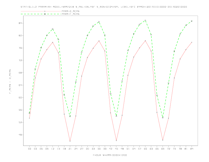Click x-axis forecast hour label 69
The height and width of the screenshot is (162, 209).
click(x=163, y=149)
